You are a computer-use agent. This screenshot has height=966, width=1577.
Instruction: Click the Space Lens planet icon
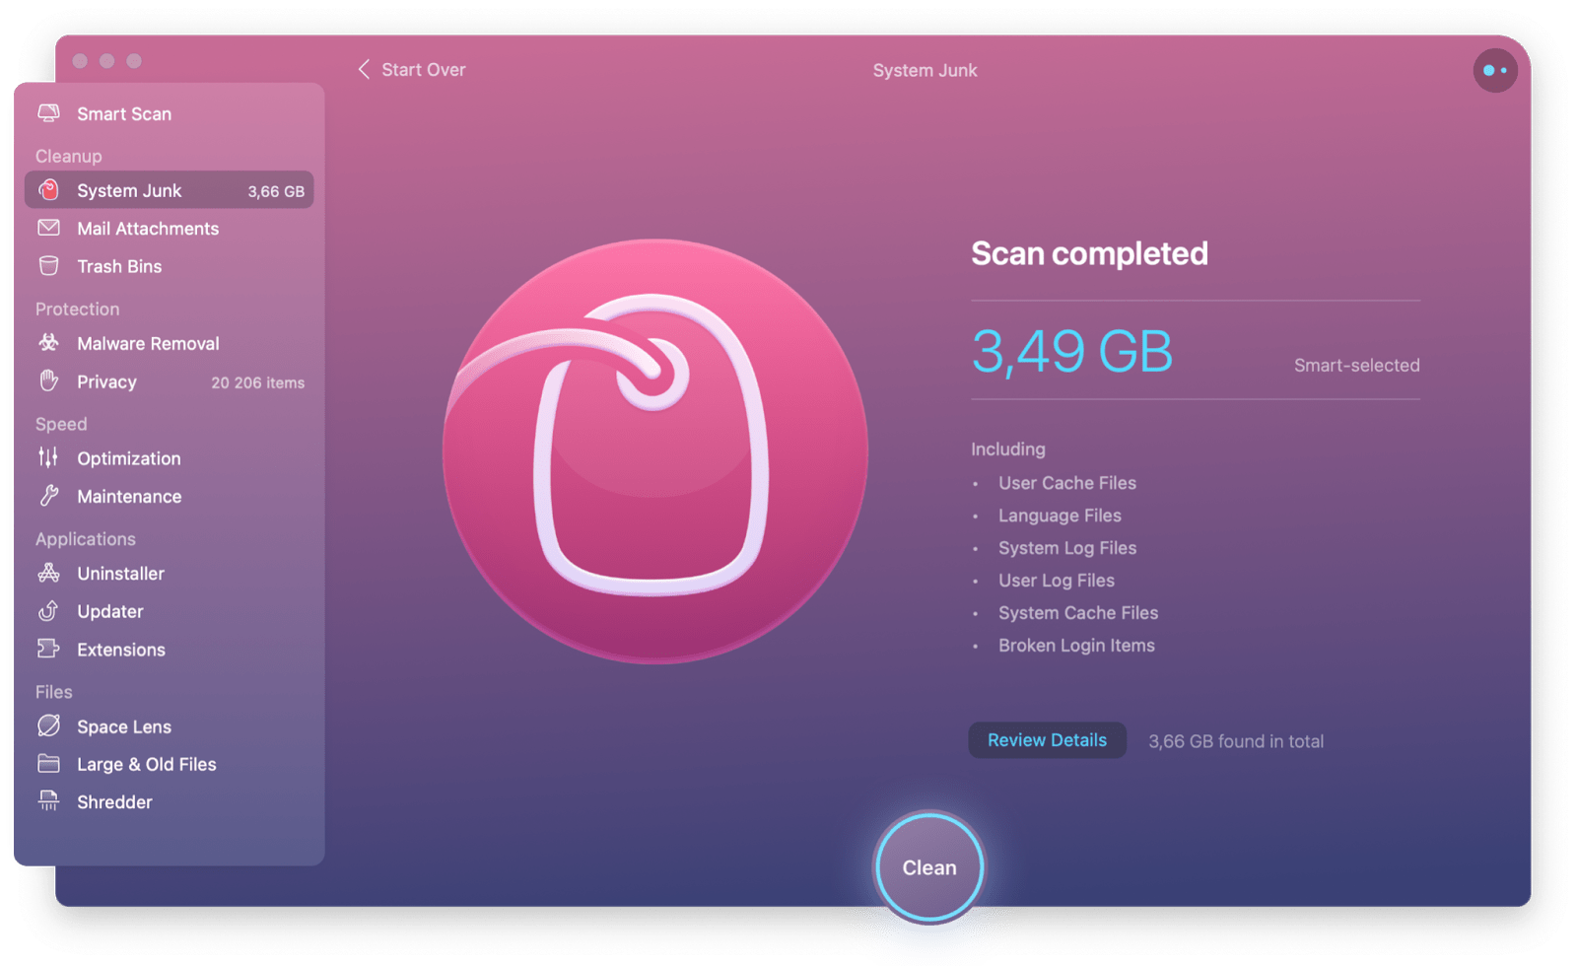[x=48, y=726]
